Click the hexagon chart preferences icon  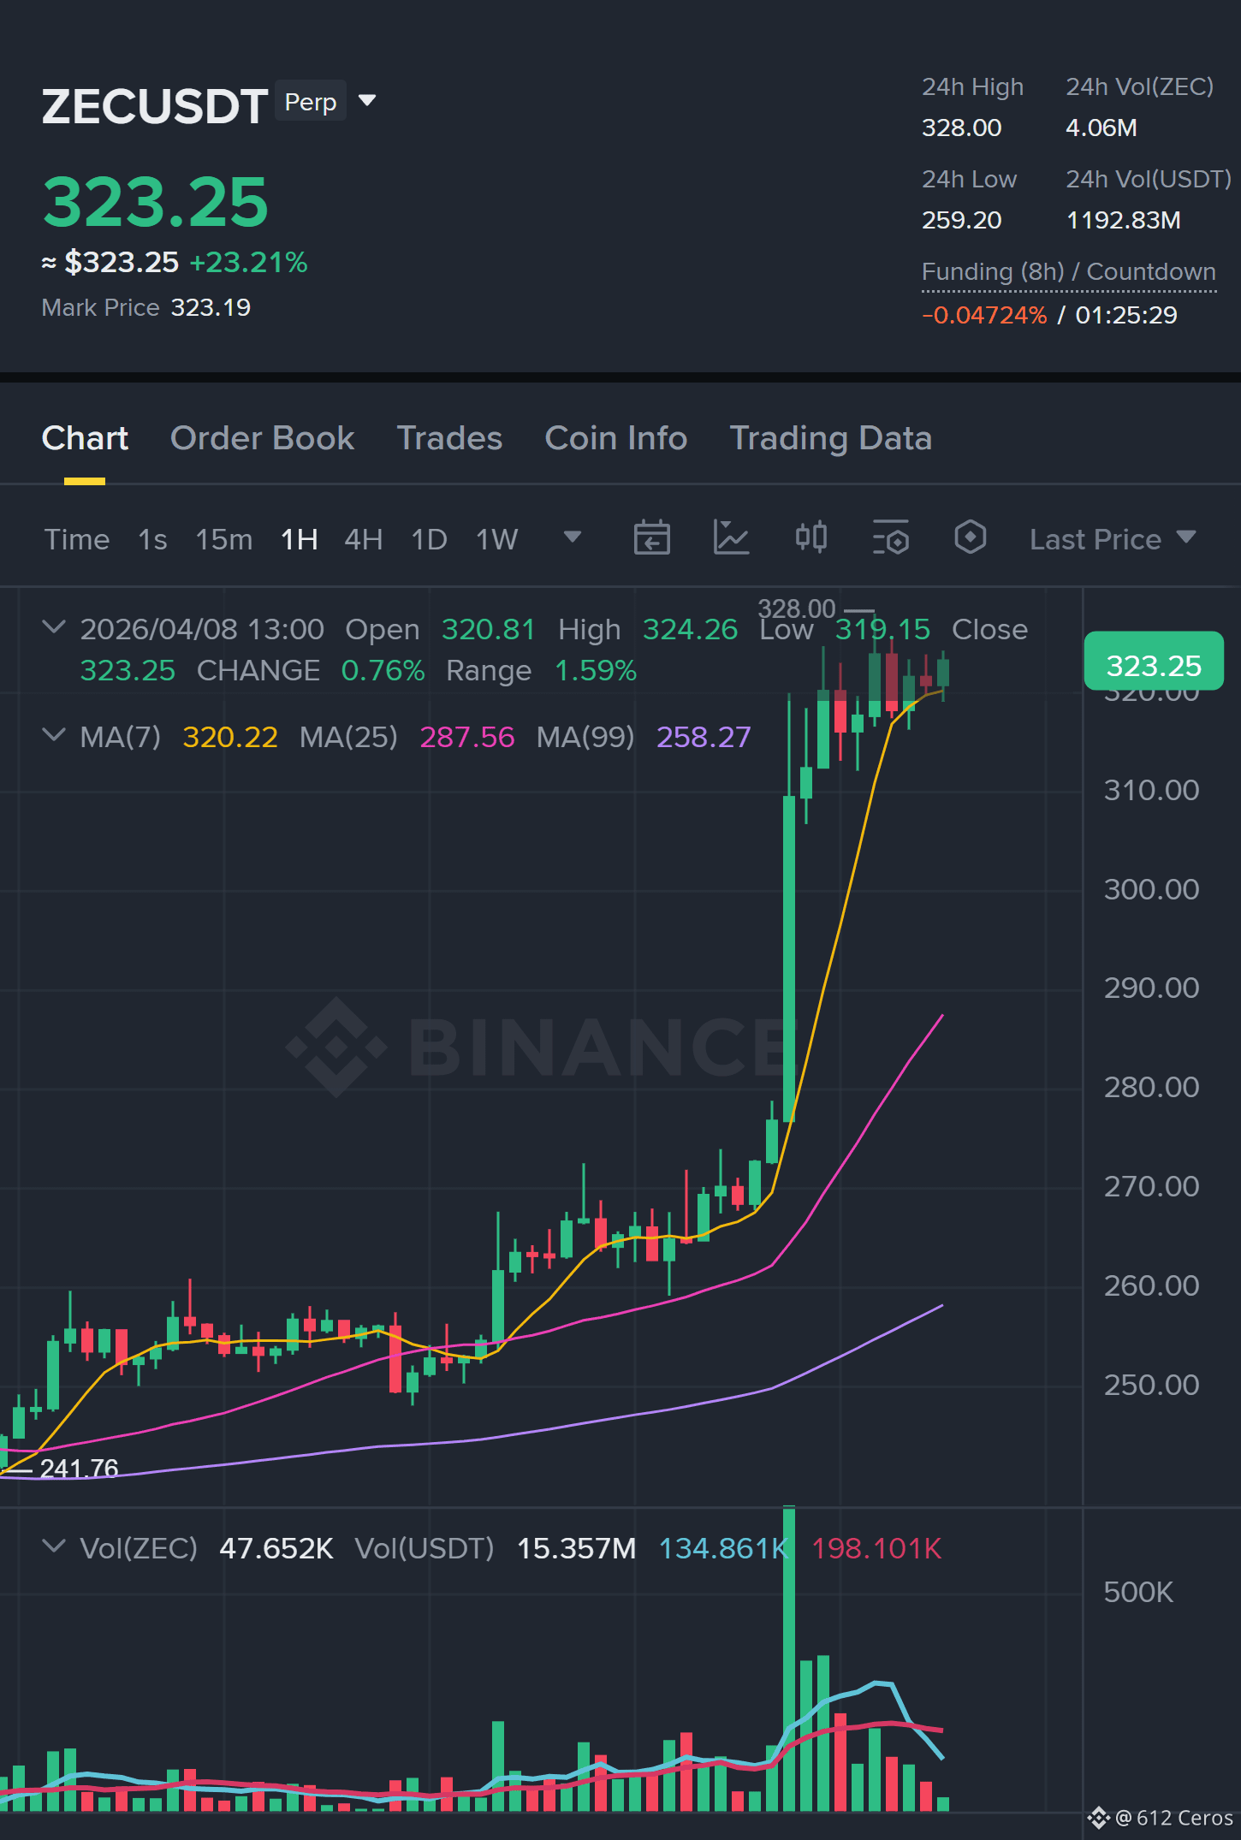click(971, 537)
